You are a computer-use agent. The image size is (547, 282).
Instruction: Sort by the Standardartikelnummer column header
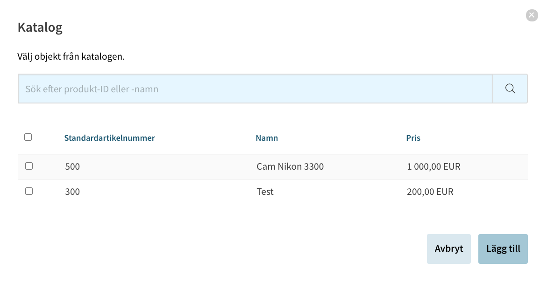[109, 138]
